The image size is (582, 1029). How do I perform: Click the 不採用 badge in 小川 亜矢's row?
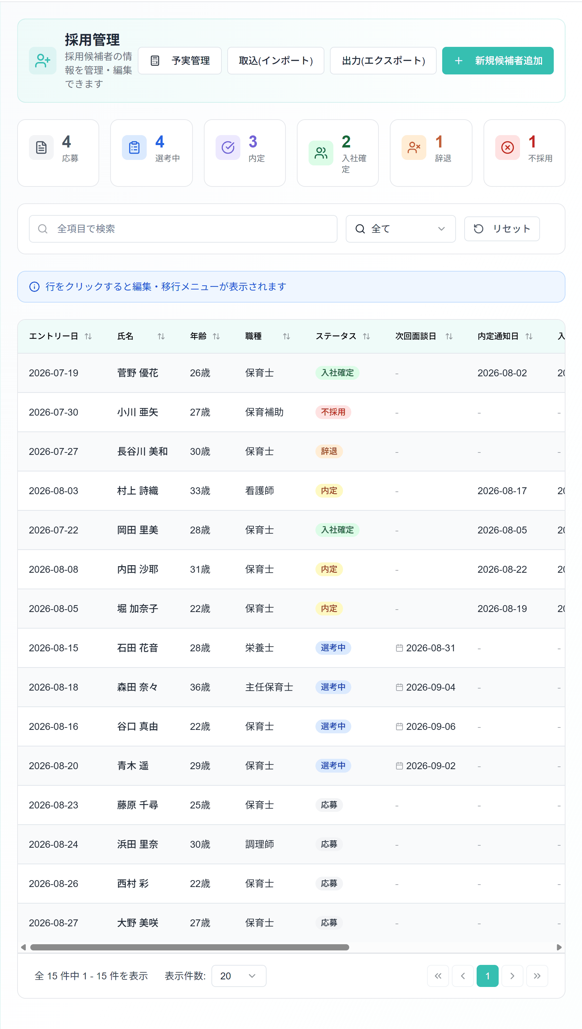pos(333,412)
